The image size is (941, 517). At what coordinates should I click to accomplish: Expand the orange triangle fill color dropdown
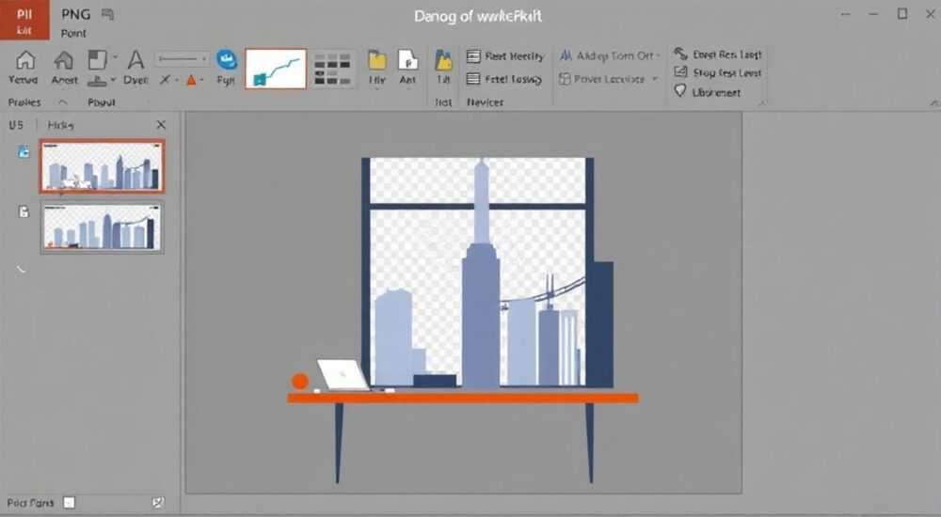coord(201,80)
